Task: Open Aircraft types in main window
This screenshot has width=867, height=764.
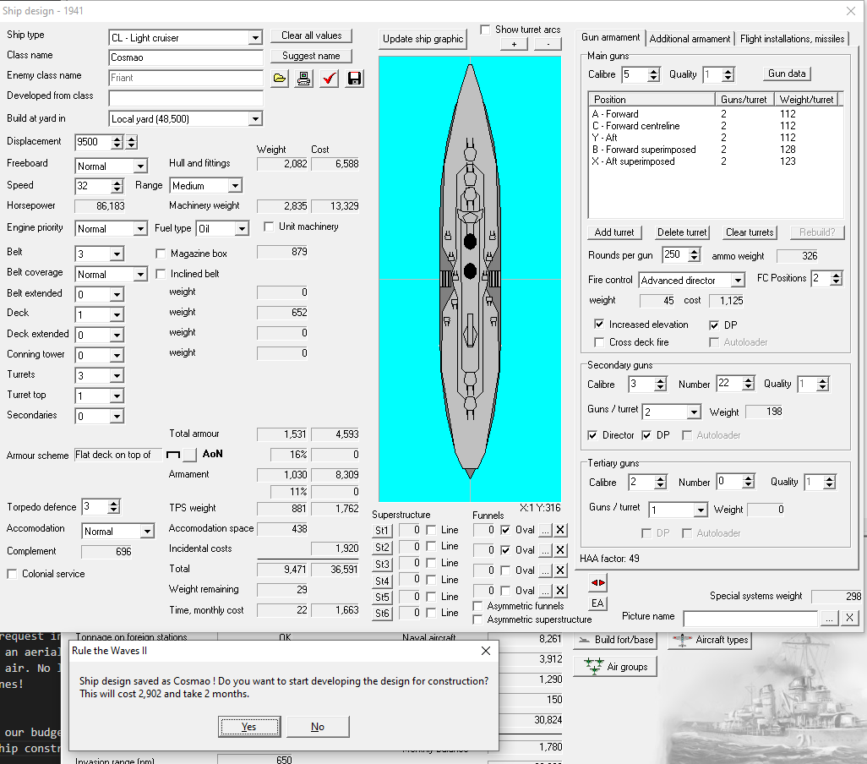Action: [x=710, y=640]
